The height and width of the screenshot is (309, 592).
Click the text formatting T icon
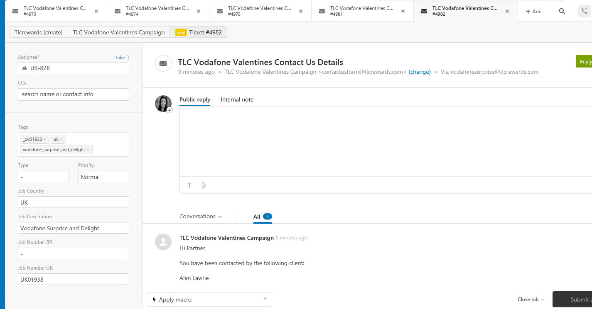(x=189, y=185)
